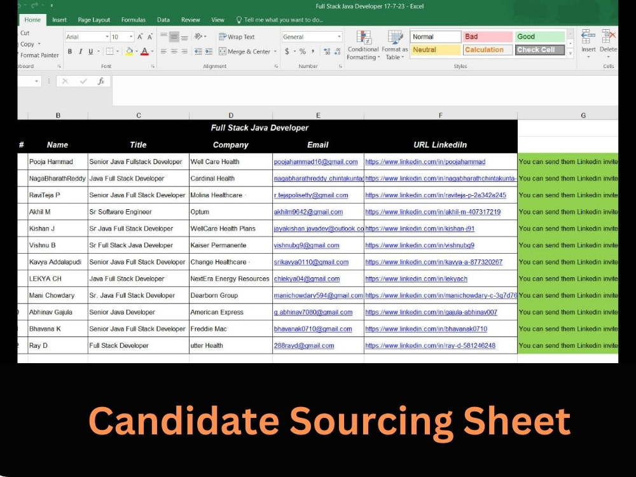Select the Abhinav Gajula name cell

click(x=58, y=312)
